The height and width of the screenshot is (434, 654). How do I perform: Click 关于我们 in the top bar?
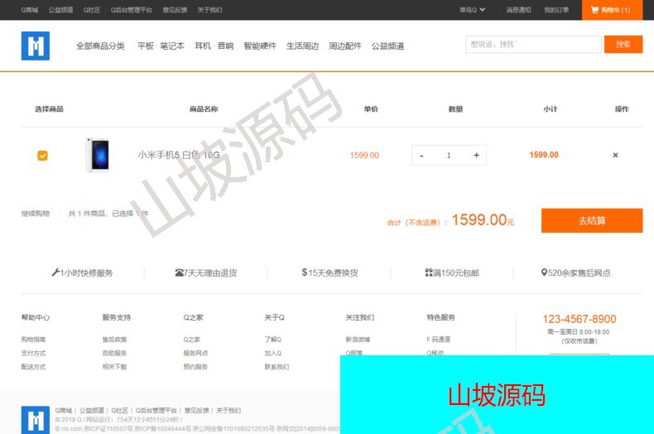[209, 10]
